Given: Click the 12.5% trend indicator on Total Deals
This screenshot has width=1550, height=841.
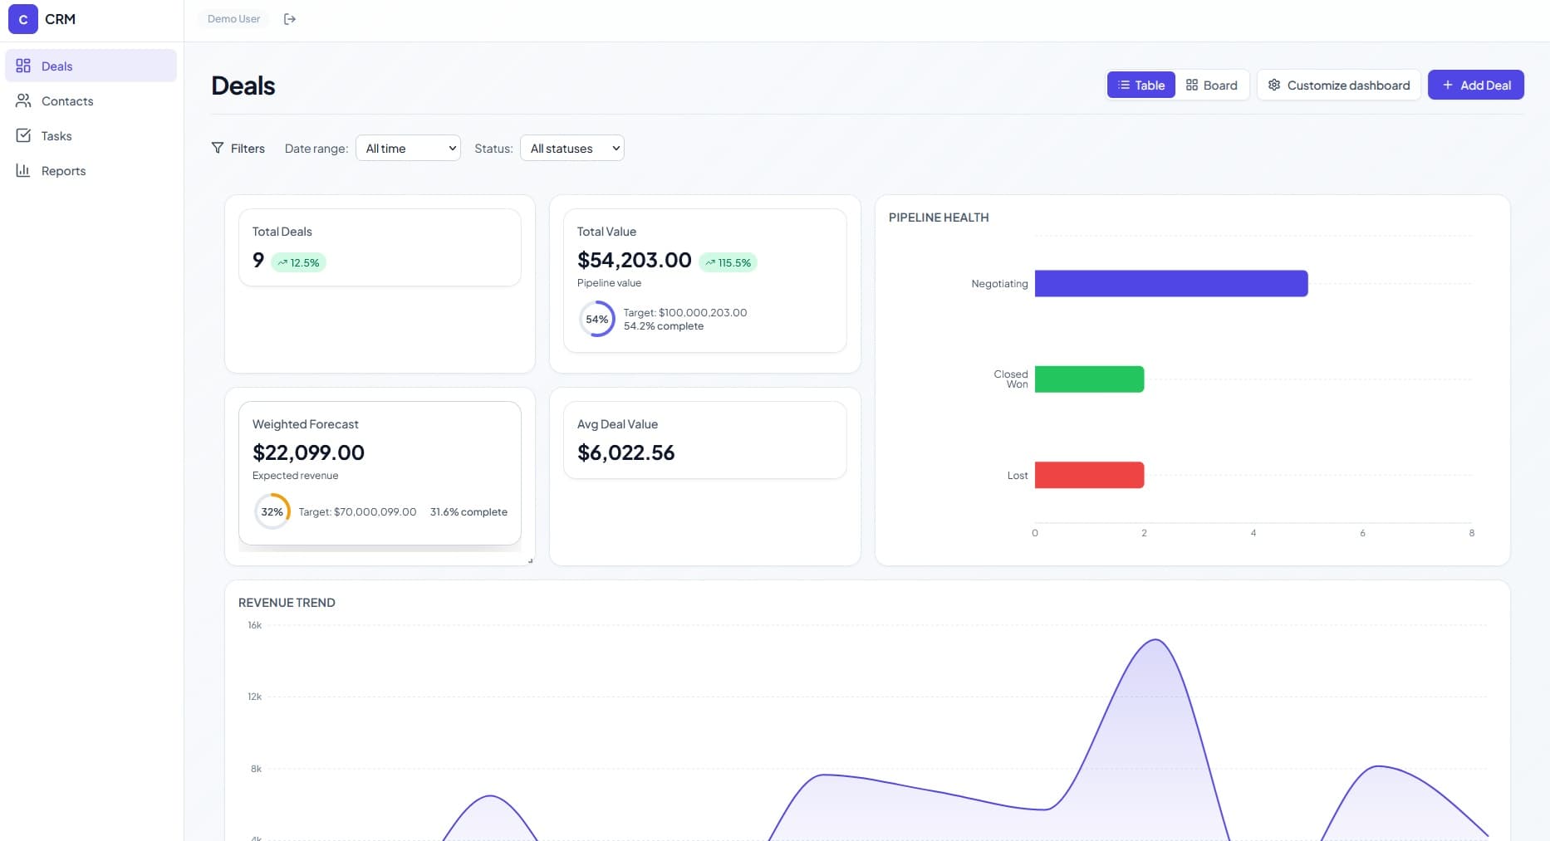Looking at the screenshot, I should pos(298,262).
